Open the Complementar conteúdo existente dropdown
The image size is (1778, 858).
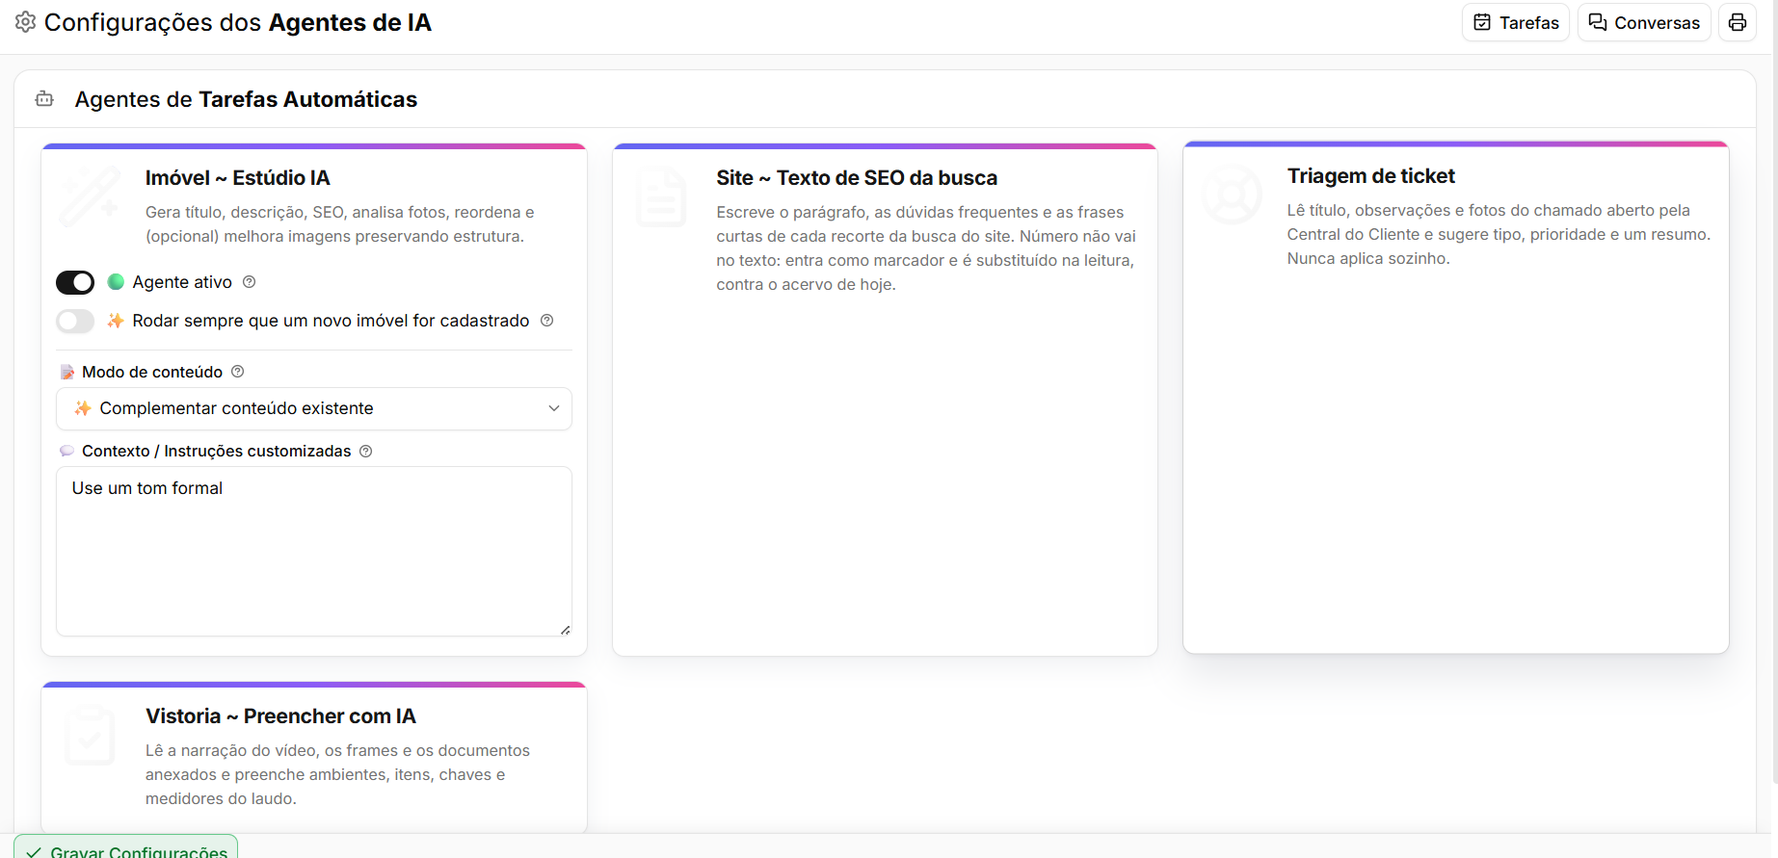click(314, 408)
